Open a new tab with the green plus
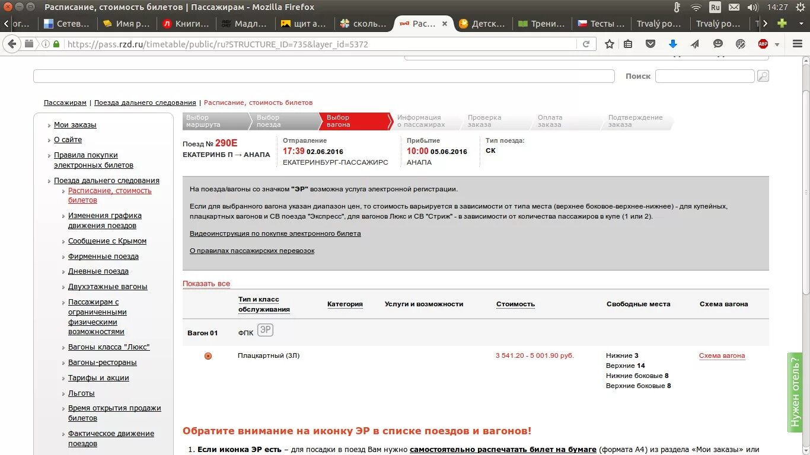The height and width of the screenshot is (455, 810). 783,24
